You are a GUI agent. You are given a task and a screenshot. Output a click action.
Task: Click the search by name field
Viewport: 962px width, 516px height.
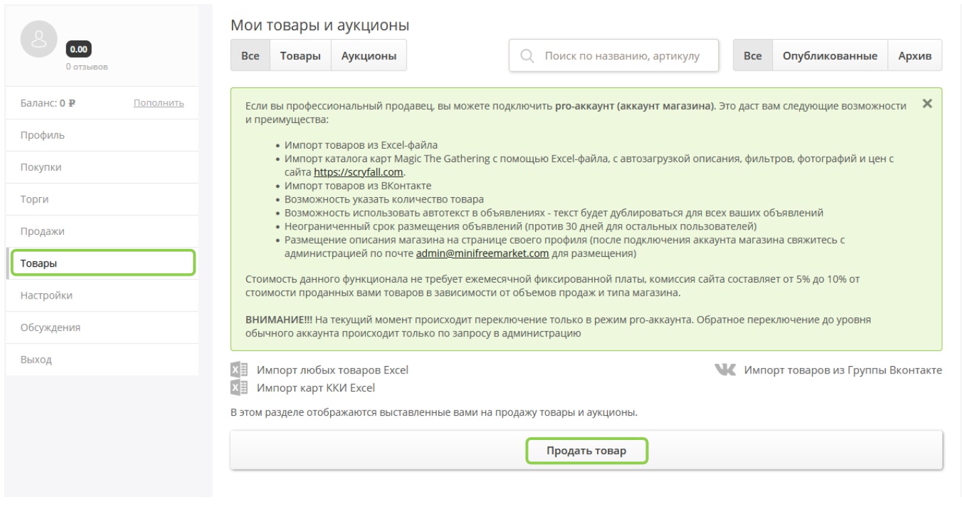(614, 55)
